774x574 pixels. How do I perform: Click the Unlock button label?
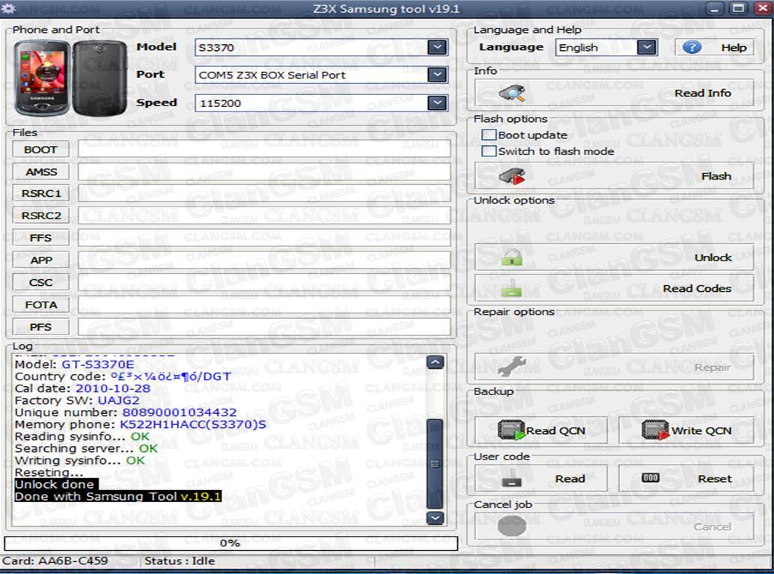tap(713, 257)
